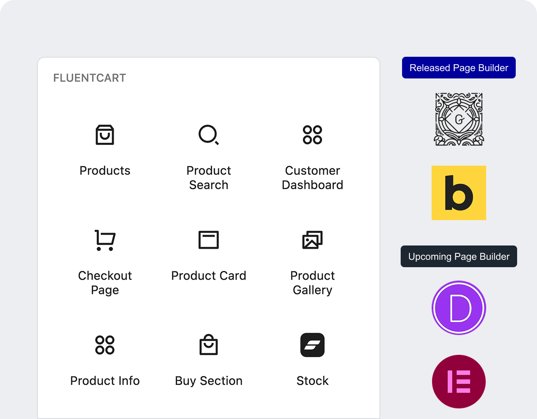Click the Released Page Builder badge
Screen dimensions: 537x419
(x=459, y=68)
